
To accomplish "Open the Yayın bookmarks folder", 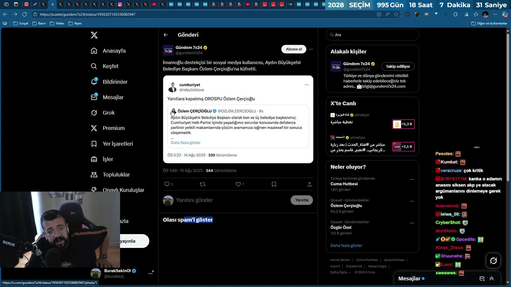I will pos(75,24).
